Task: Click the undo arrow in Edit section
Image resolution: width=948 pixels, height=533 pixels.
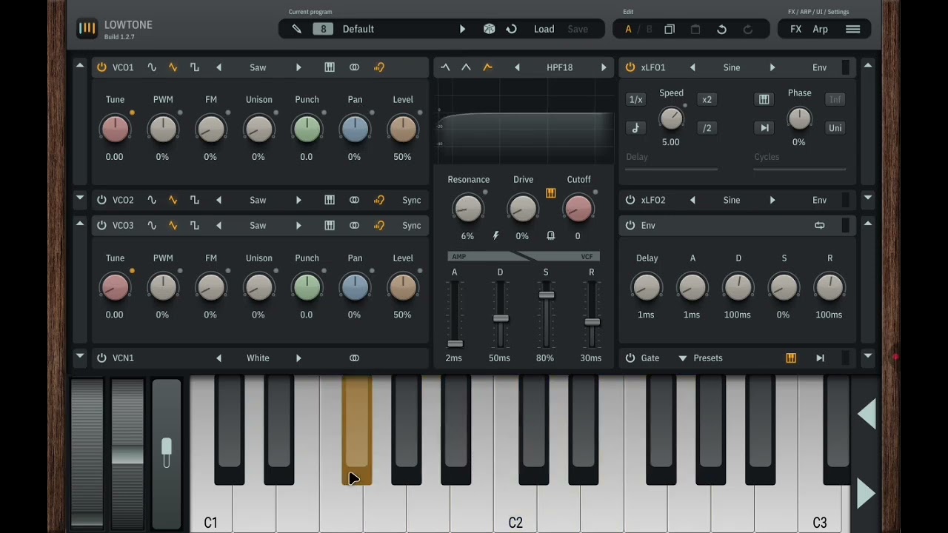Action: pyautogui.click(x=721, y=29)
